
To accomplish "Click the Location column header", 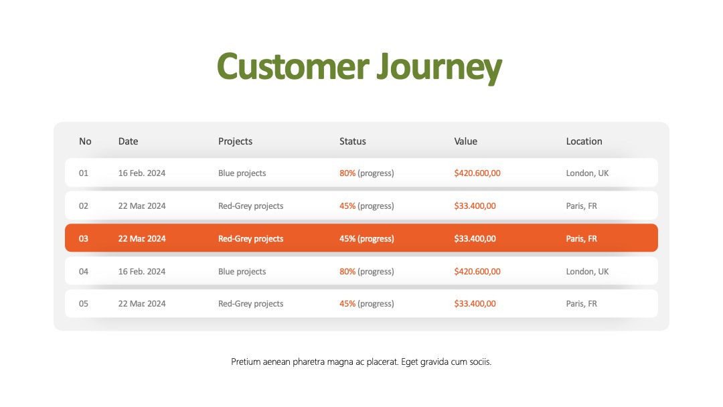I will coord(584,141).
